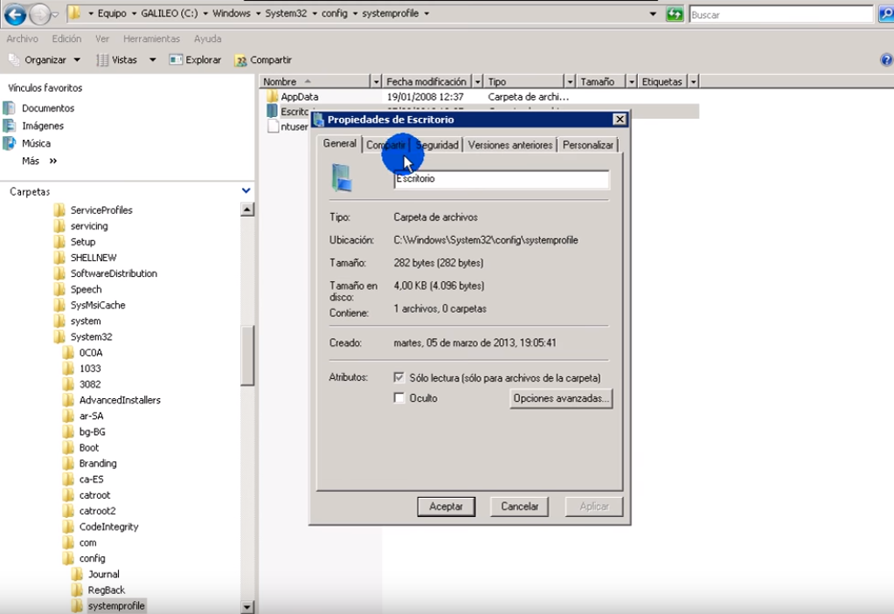Open the Vistas dropdown arrow
894x614 pixels.
pos(152,59)
